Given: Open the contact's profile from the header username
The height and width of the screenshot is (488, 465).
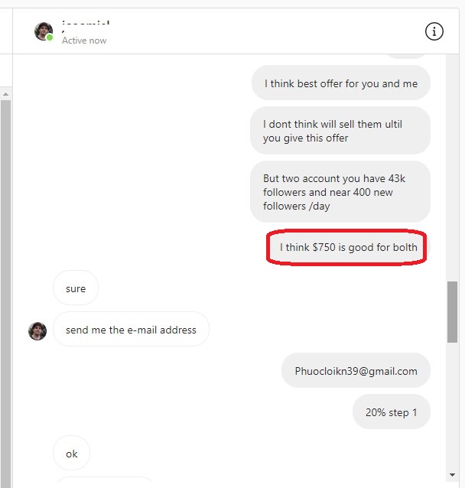Looking at the screenshot, I should 85,25.
